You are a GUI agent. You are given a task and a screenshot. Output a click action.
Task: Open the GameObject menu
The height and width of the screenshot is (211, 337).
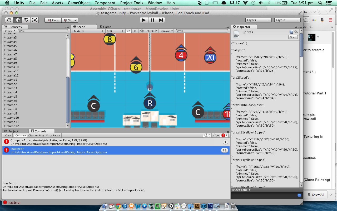(x=78, y=3)
